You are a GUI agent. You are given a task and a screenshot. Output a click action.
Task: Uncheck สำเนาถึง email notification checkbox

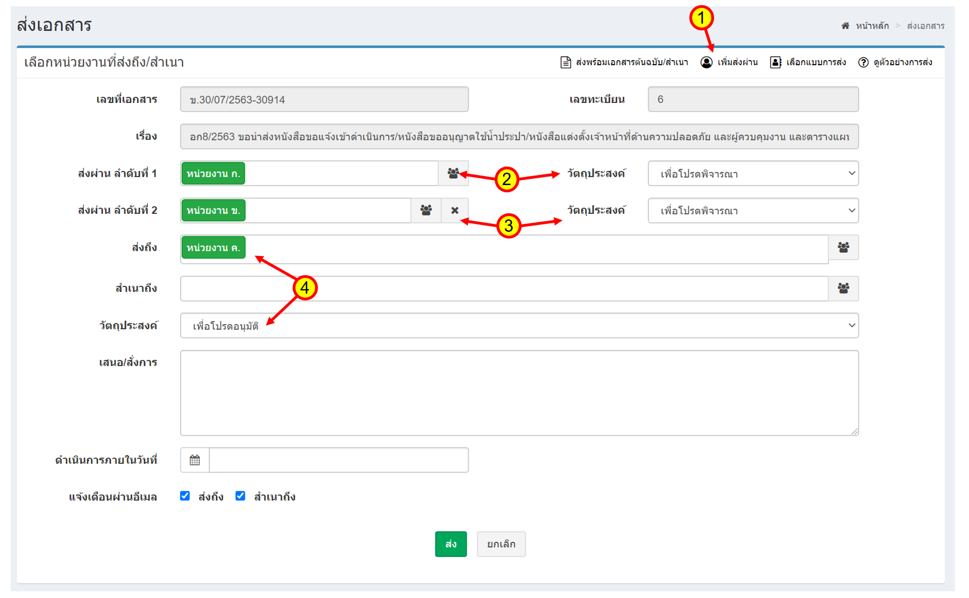[240, 496]
